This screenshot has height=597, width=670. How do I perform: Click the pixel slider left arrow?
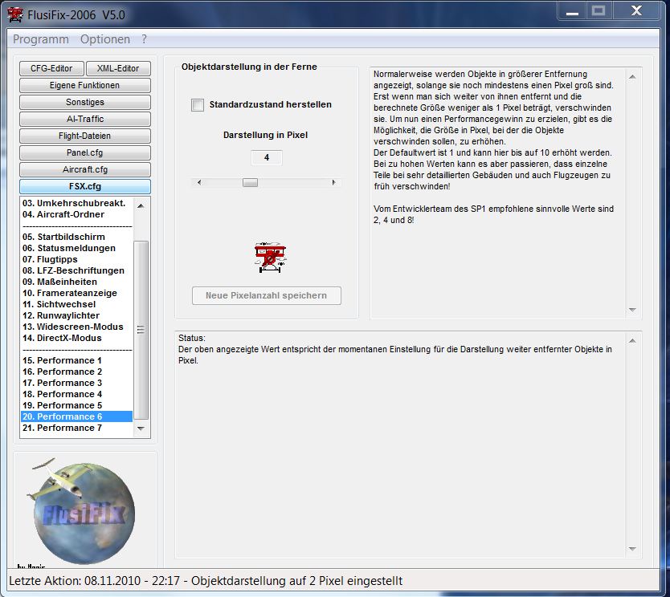199,183
